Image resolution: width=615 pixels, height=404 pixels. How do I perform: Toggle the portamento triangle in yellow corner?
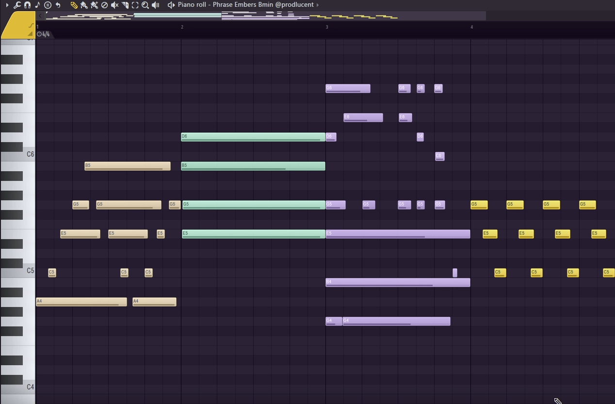(30, 33)
